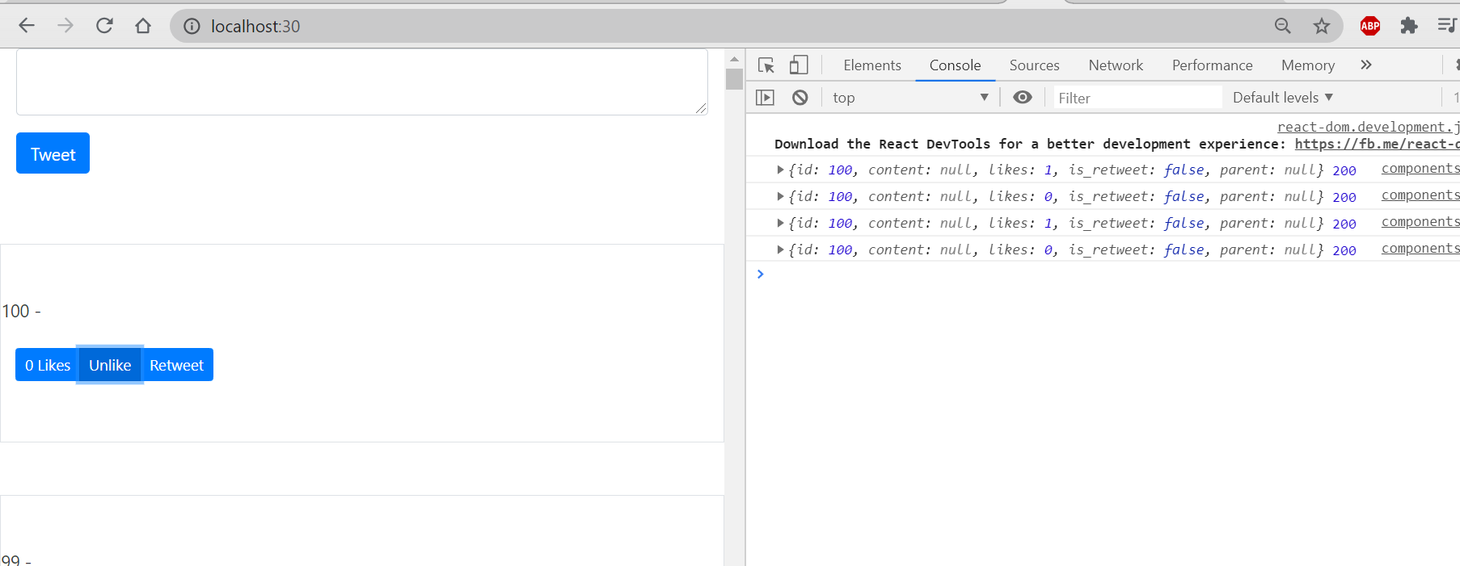
Task: Go forward to the next page
Action: tap(65, 26)
